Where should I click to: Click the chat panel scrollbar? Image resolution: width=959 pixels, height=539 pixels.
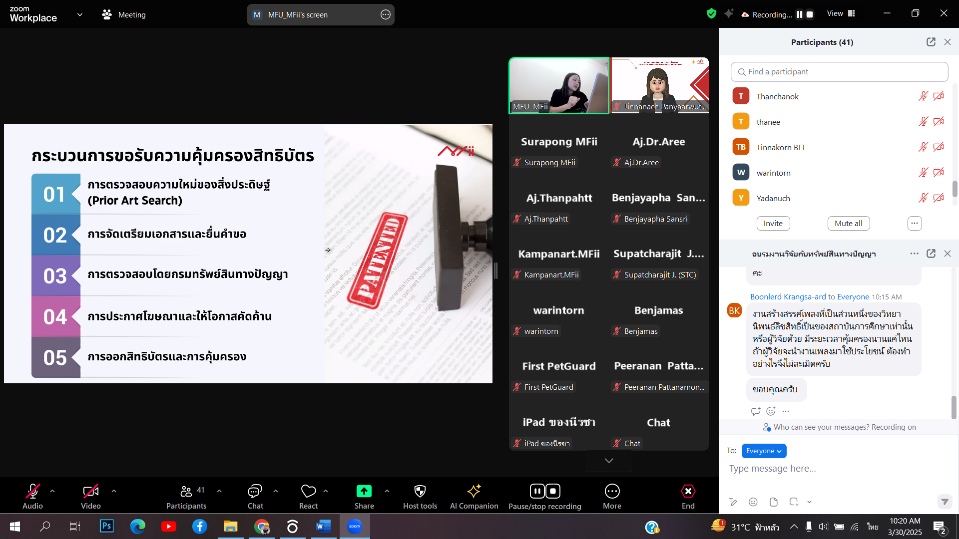(x=954, y=407)
